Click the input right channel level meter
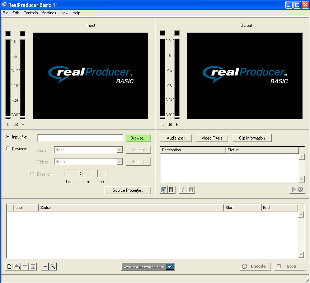 [x=23, y=79]
